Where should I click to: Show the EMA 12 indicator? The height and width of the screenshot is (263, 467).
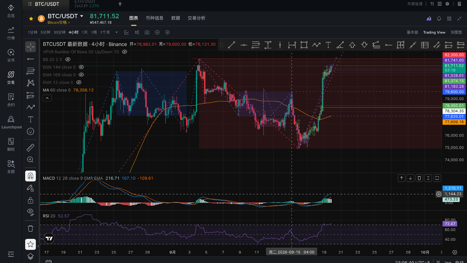78,83
